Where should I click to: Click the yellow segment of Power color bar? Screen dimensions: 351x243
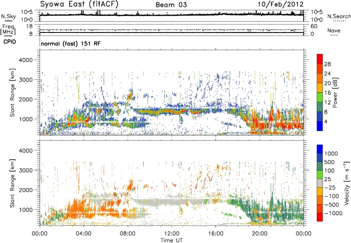click(x=320, y=88)
